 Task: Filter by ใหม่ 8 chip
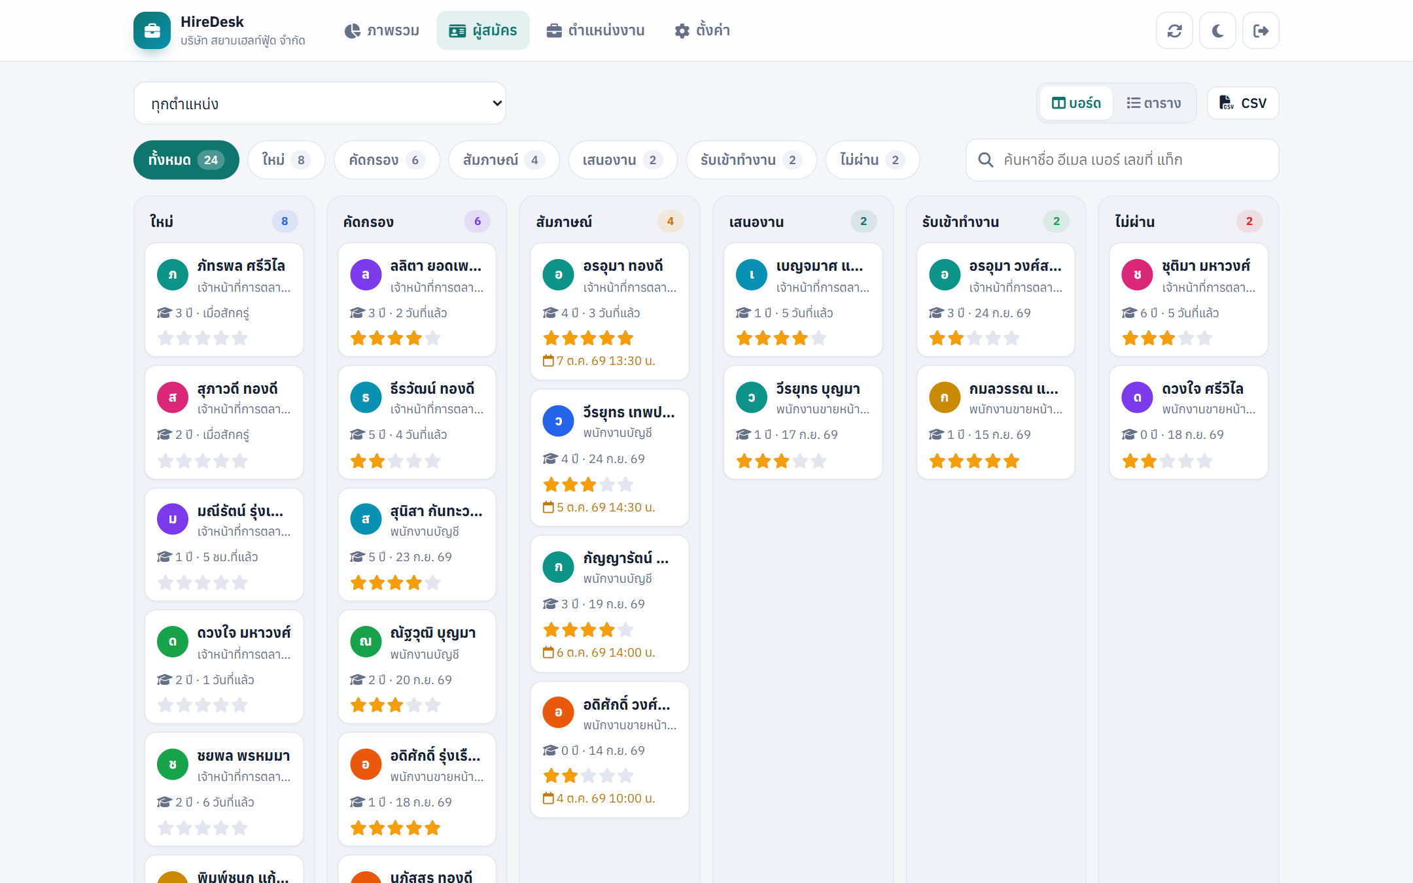point(287,160)
